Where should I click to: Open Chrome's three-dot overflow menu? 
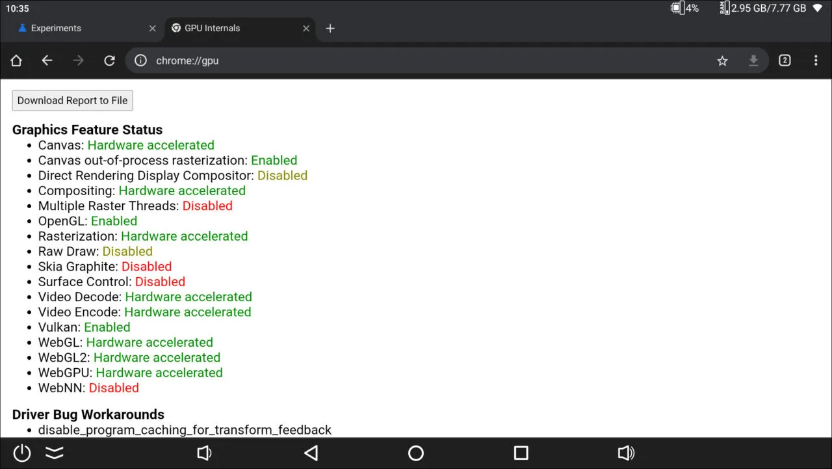(x=816, y=60)
